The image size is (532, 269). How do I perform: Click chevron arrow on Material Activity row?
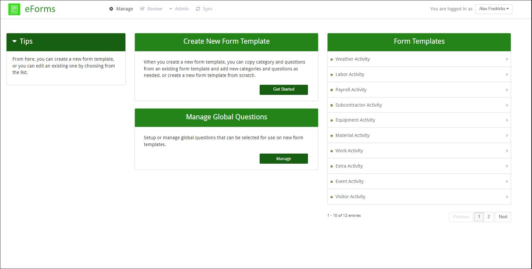click(x=507, y=135)
